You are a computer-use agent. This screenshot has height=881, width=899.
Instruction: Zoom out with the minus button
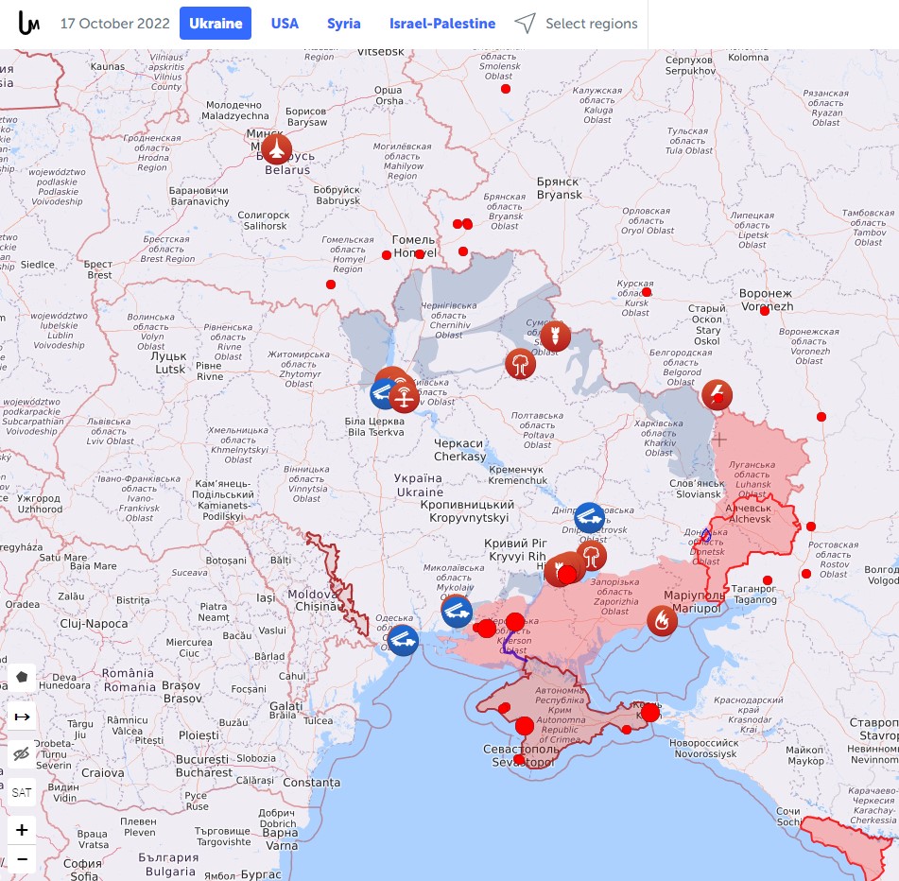point(22,861)
